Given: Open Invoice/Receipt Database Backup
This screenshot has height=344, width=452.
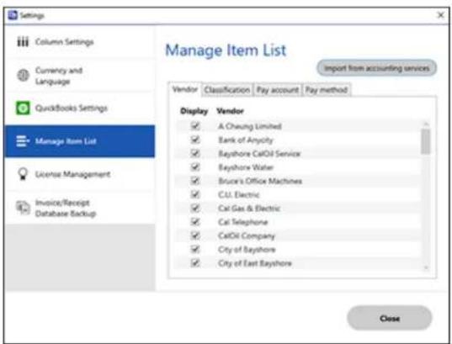Looking at the screenshot, I should [x=80, y=208].
